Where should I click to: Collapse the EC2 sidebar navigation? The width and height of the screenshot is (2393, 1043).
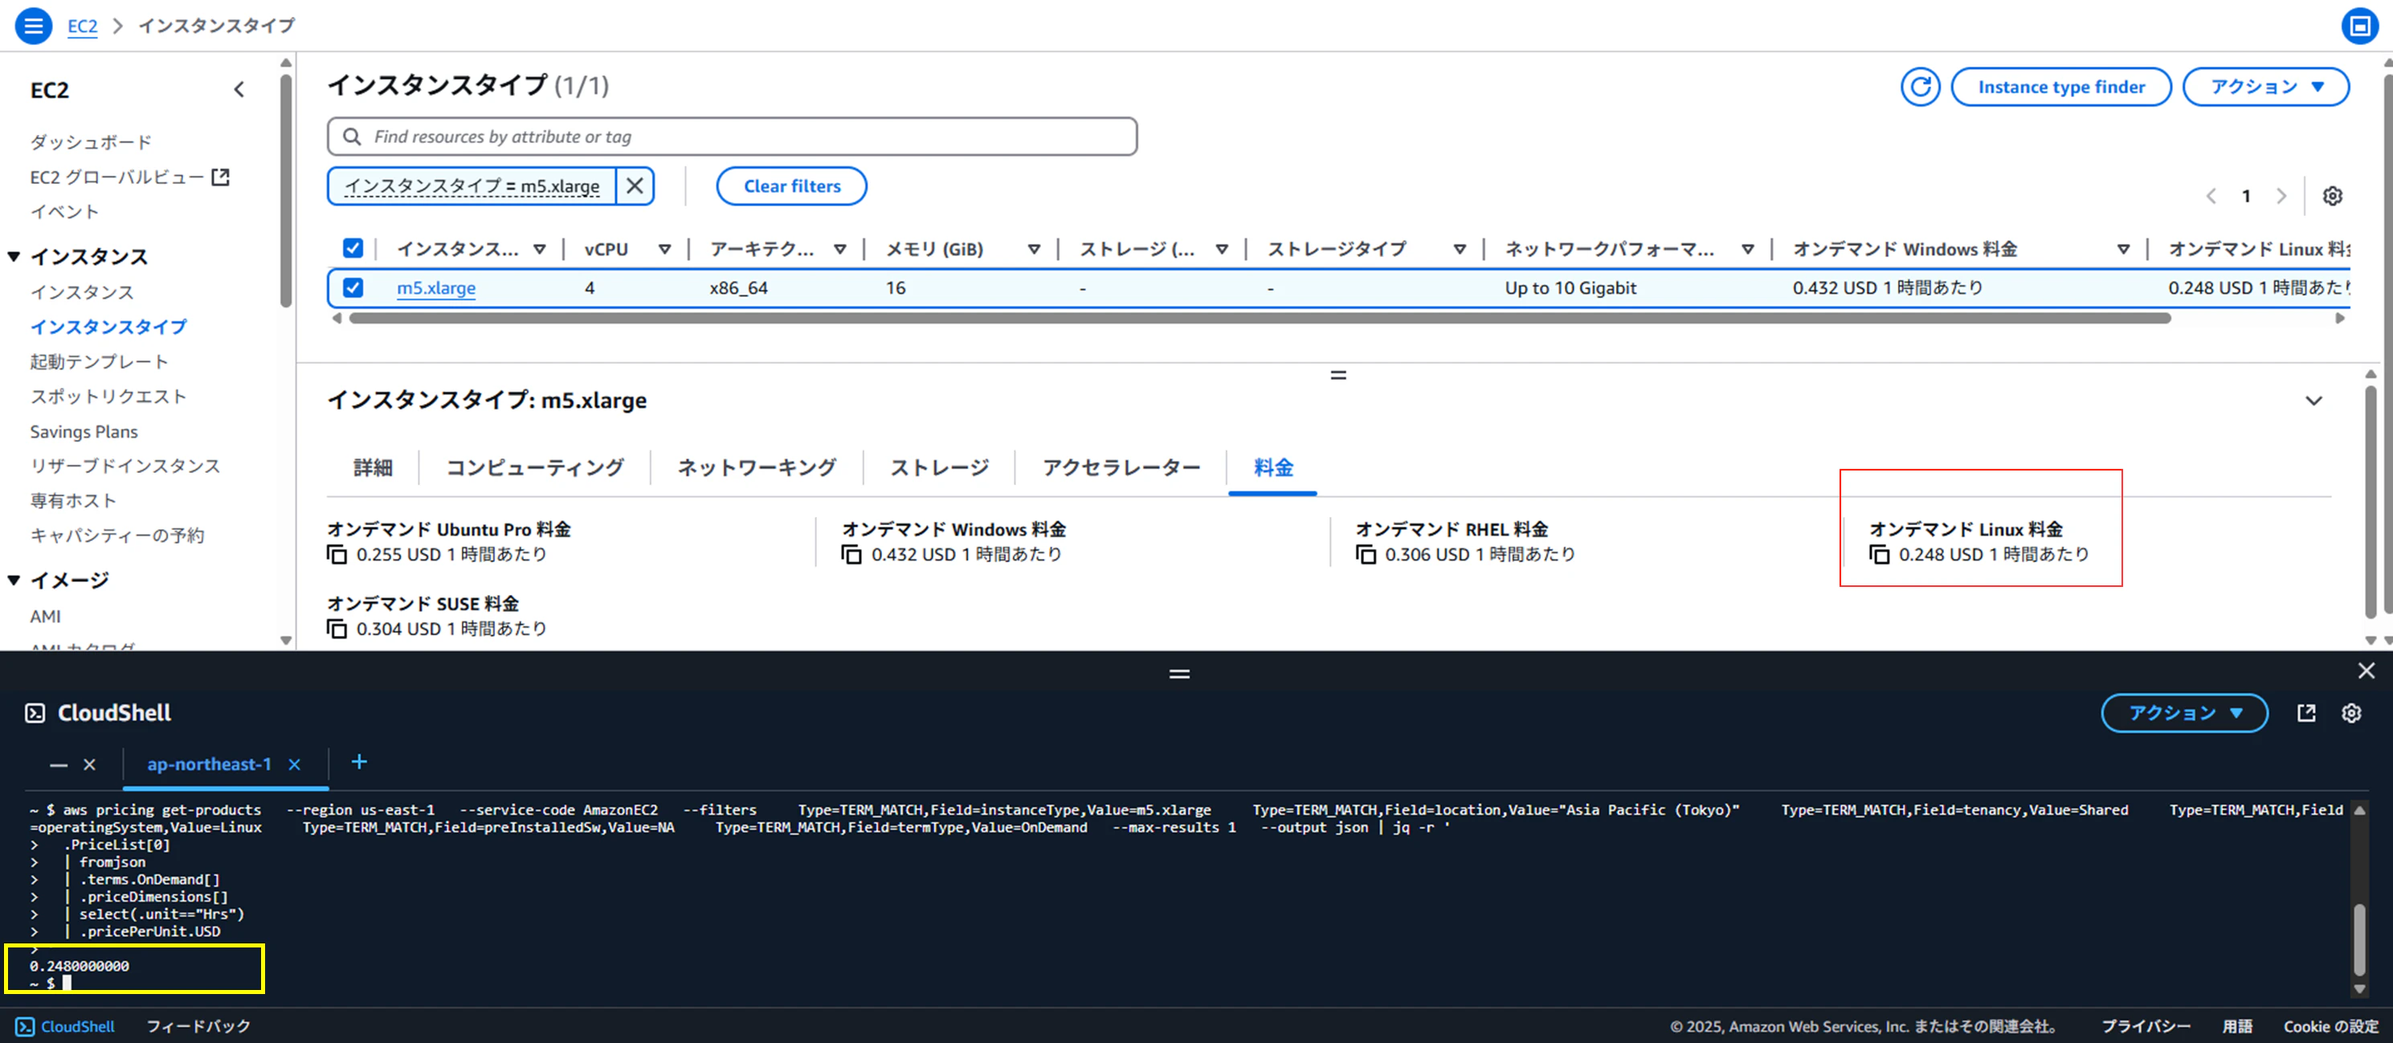pos(239,90)
